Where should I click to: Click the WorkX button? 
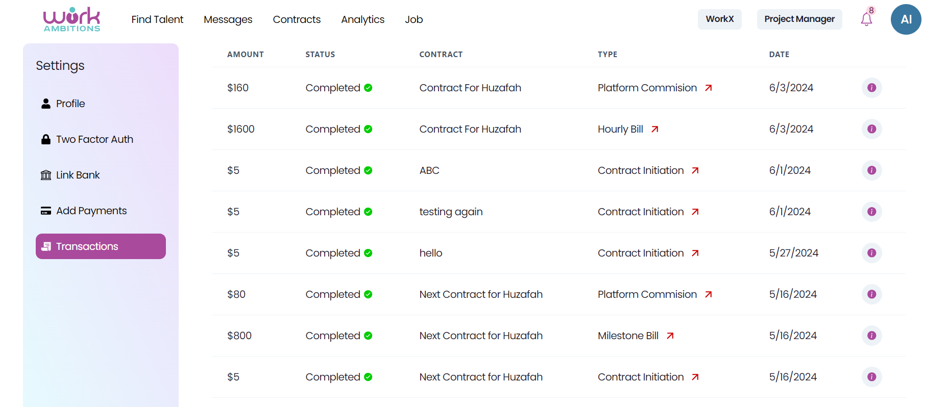tap(719, 19)
